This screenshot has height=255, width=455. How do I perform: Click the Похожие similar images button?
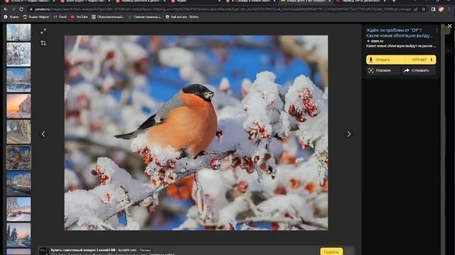coord(383,71)
